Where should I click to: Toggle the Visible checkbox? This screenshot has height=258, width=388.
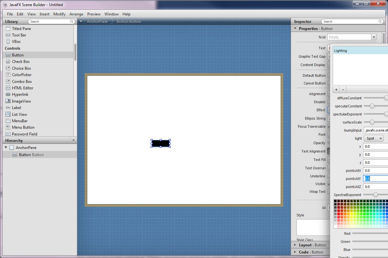pyautogui.click(x=329, y=184)
